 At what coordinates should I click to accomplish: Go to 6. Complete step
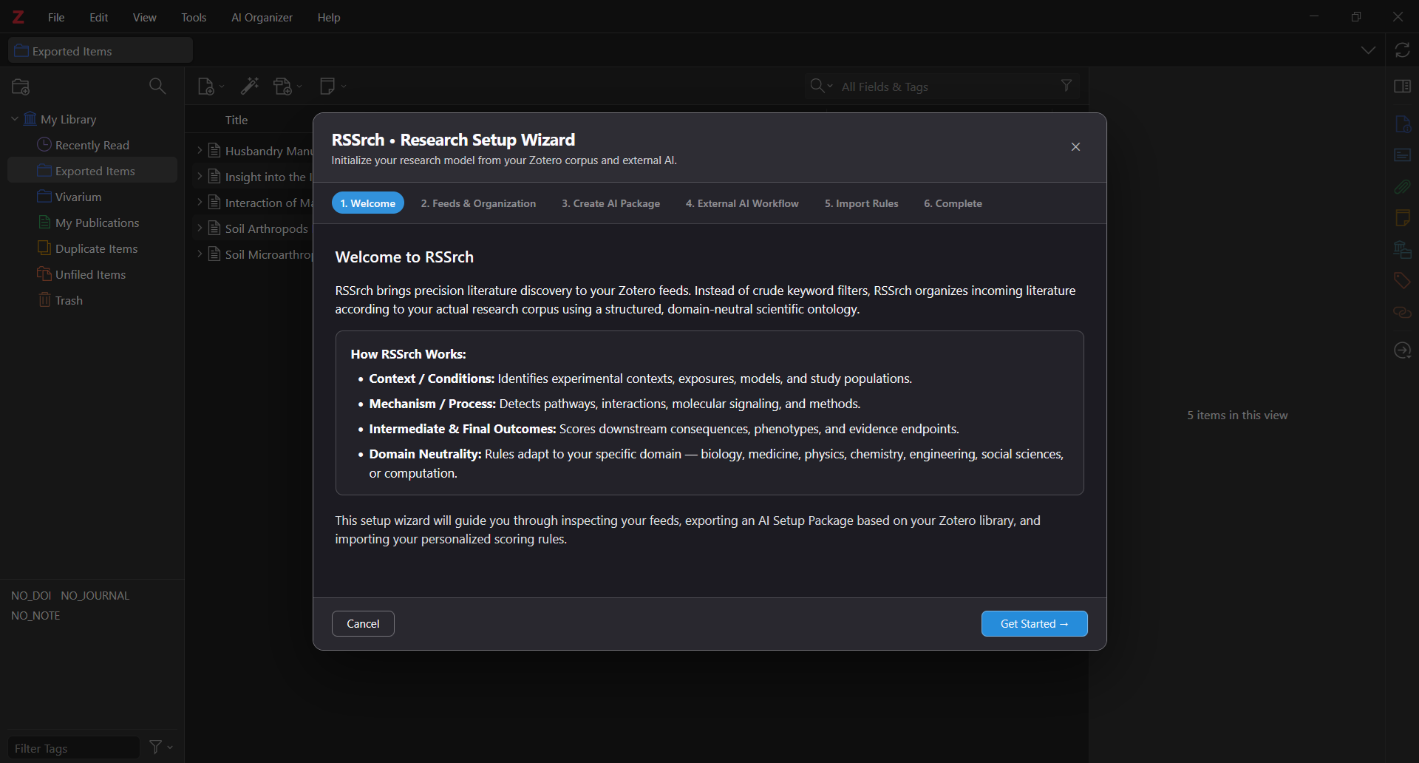953,203
